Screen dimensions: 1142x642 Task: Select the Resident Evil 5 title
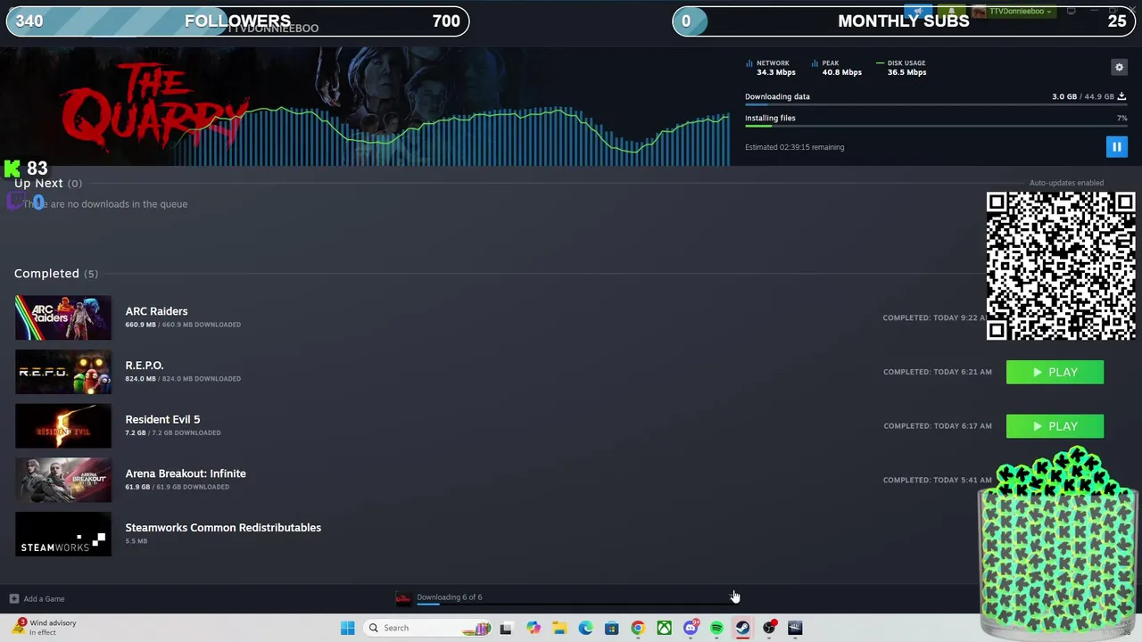tap(162, 419)
